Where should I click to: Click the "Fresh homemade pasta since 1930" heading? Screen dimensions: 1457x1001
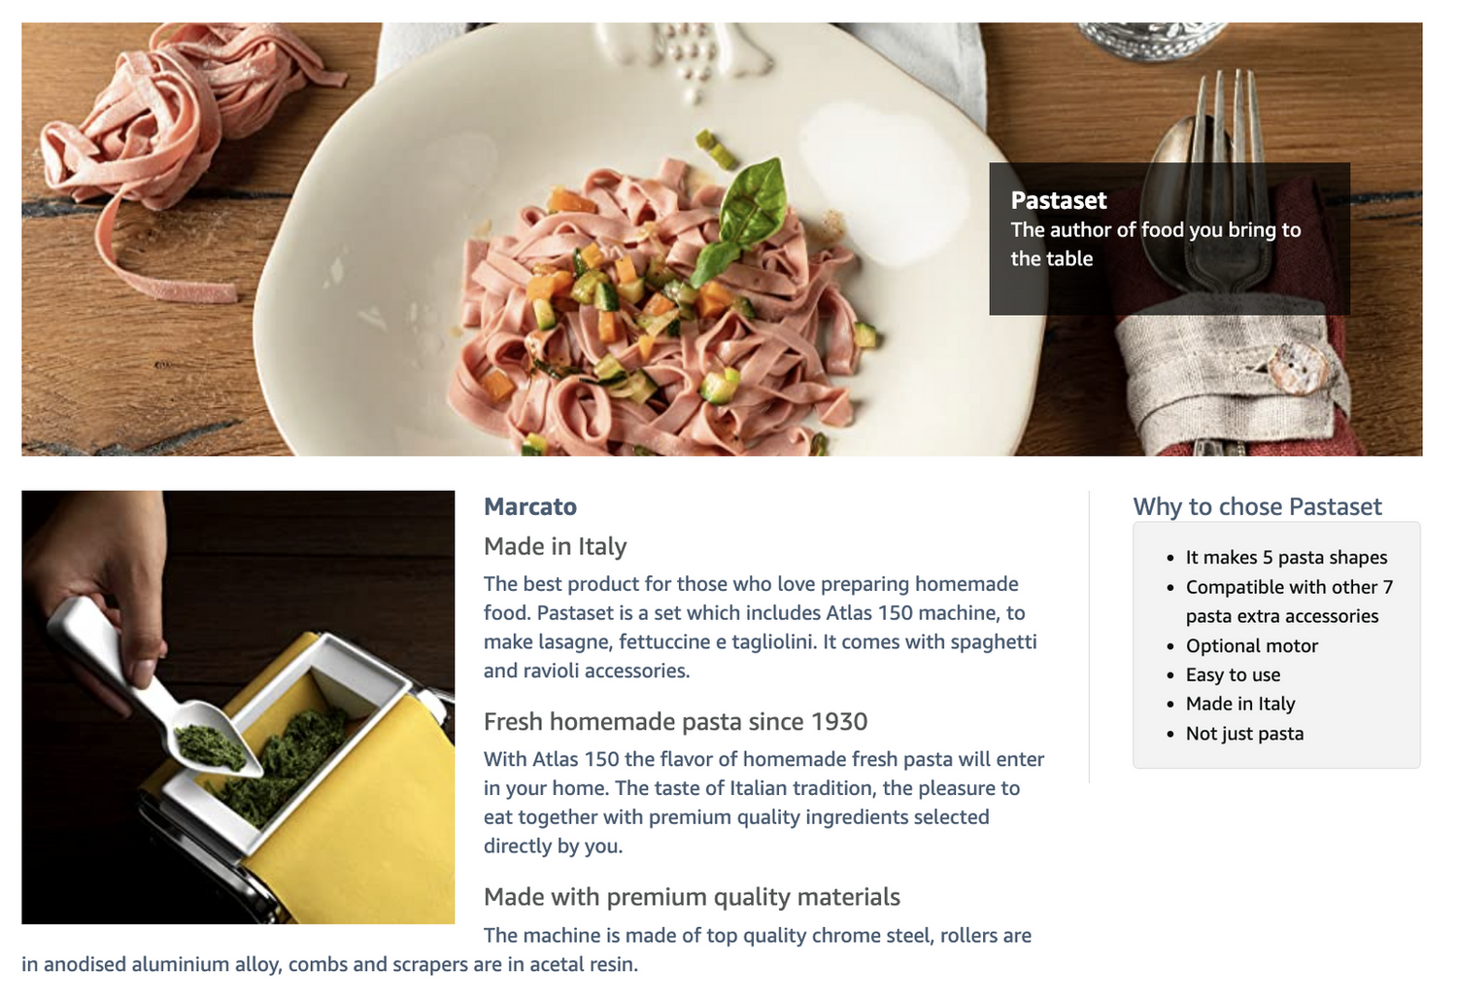(675, 722)
